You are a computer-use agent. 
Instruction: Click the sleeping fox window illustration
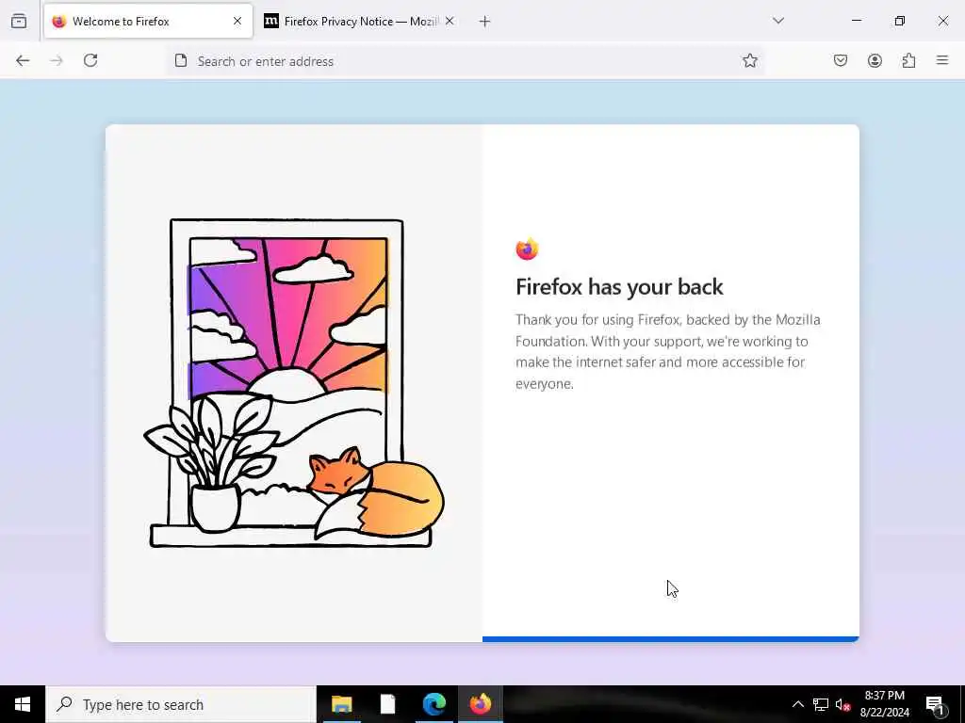point(294,382)
